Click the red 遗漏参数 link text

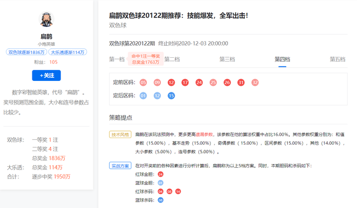204,135
